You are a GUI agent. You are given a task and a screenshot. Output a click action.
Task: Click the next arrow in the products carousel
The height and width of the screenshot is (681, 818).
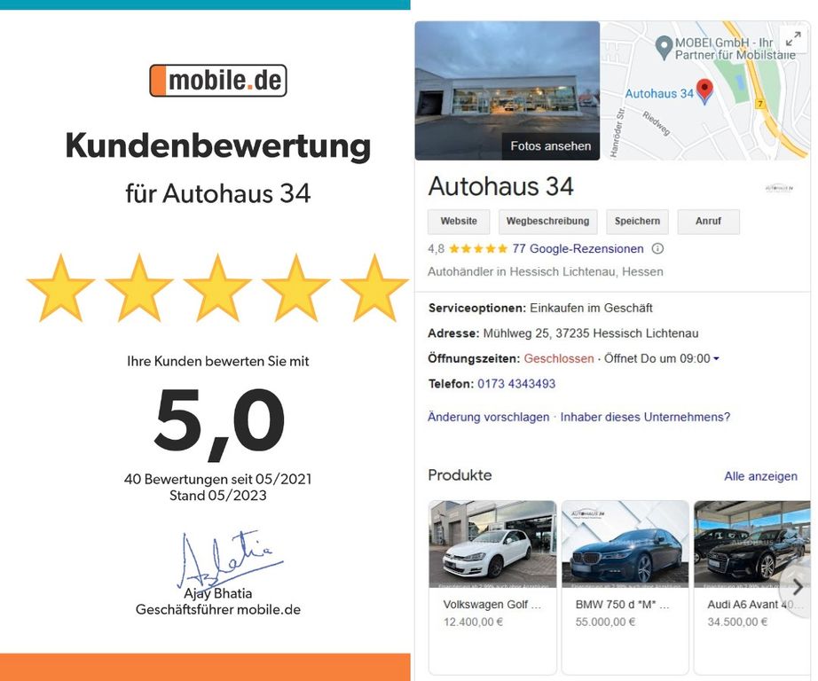tap(797, 587)
